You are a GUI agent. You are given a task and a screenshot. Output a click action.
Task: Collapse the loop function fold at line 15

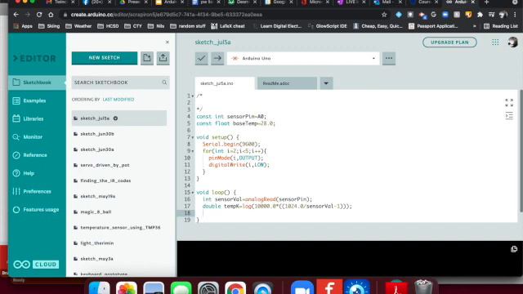pyautogui.click(x=193, y=193)
